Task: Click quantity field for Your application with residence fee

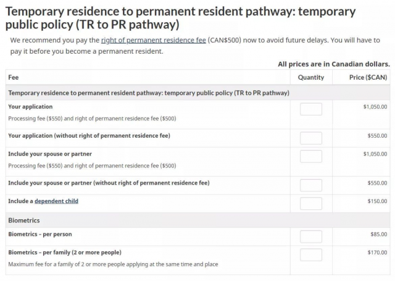Action: (310, 109)
